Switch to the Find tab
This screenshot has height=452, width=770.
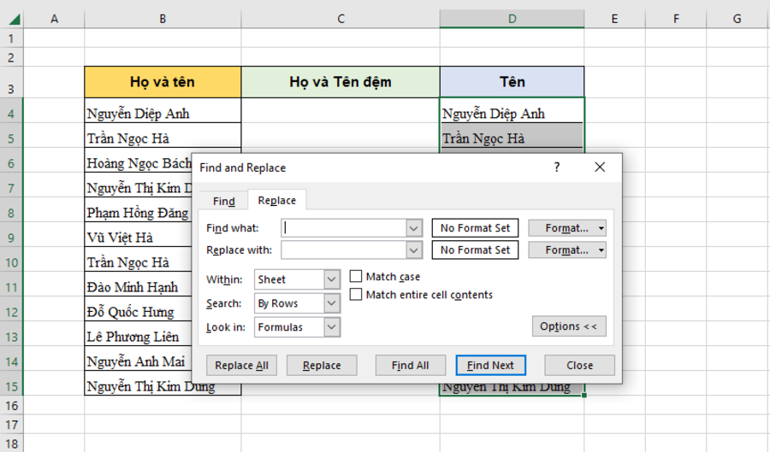click(224, 201)
